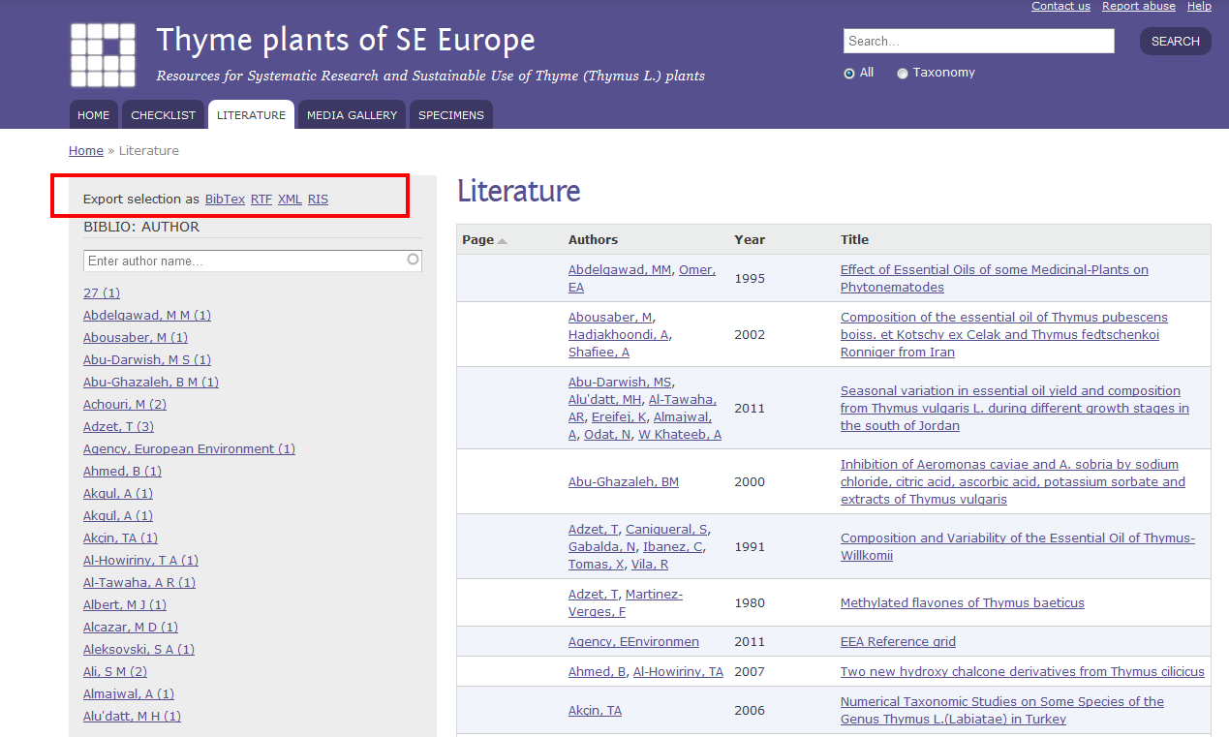Screen dimensions: 1229x737
Task: Open the Media Gallery tab
Action: (x=352, y=114)
